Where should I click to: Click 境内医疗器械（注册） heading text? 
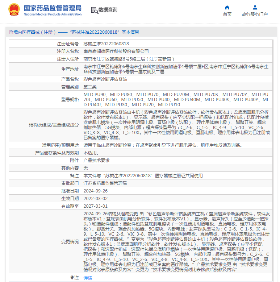[34, 32]
